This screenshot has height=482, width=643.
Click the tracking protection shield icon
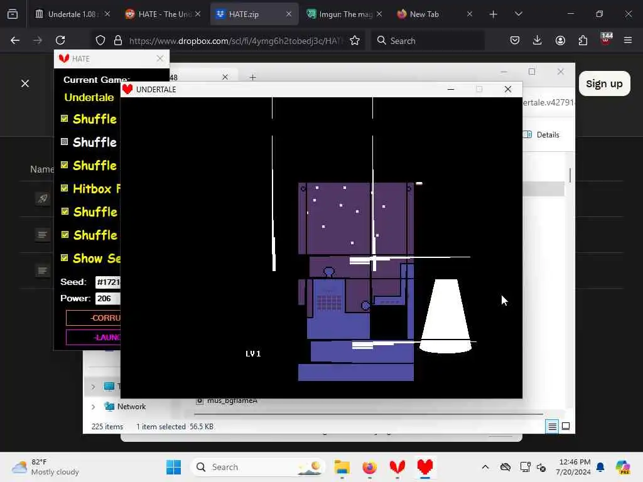point(100,41)
